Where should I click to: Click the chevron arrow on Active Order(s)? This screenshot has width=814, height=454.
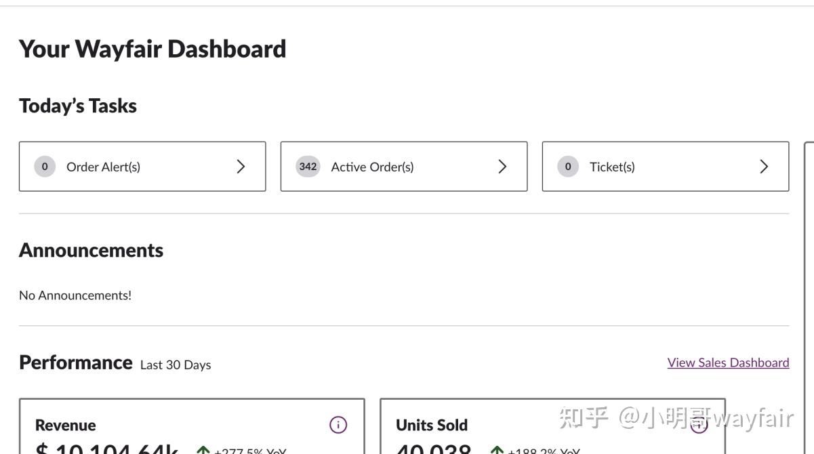pos(502,167)
